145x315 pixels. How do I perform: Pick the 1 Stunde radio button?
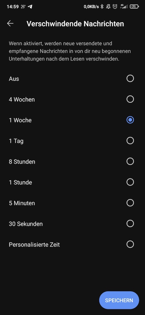130,182
